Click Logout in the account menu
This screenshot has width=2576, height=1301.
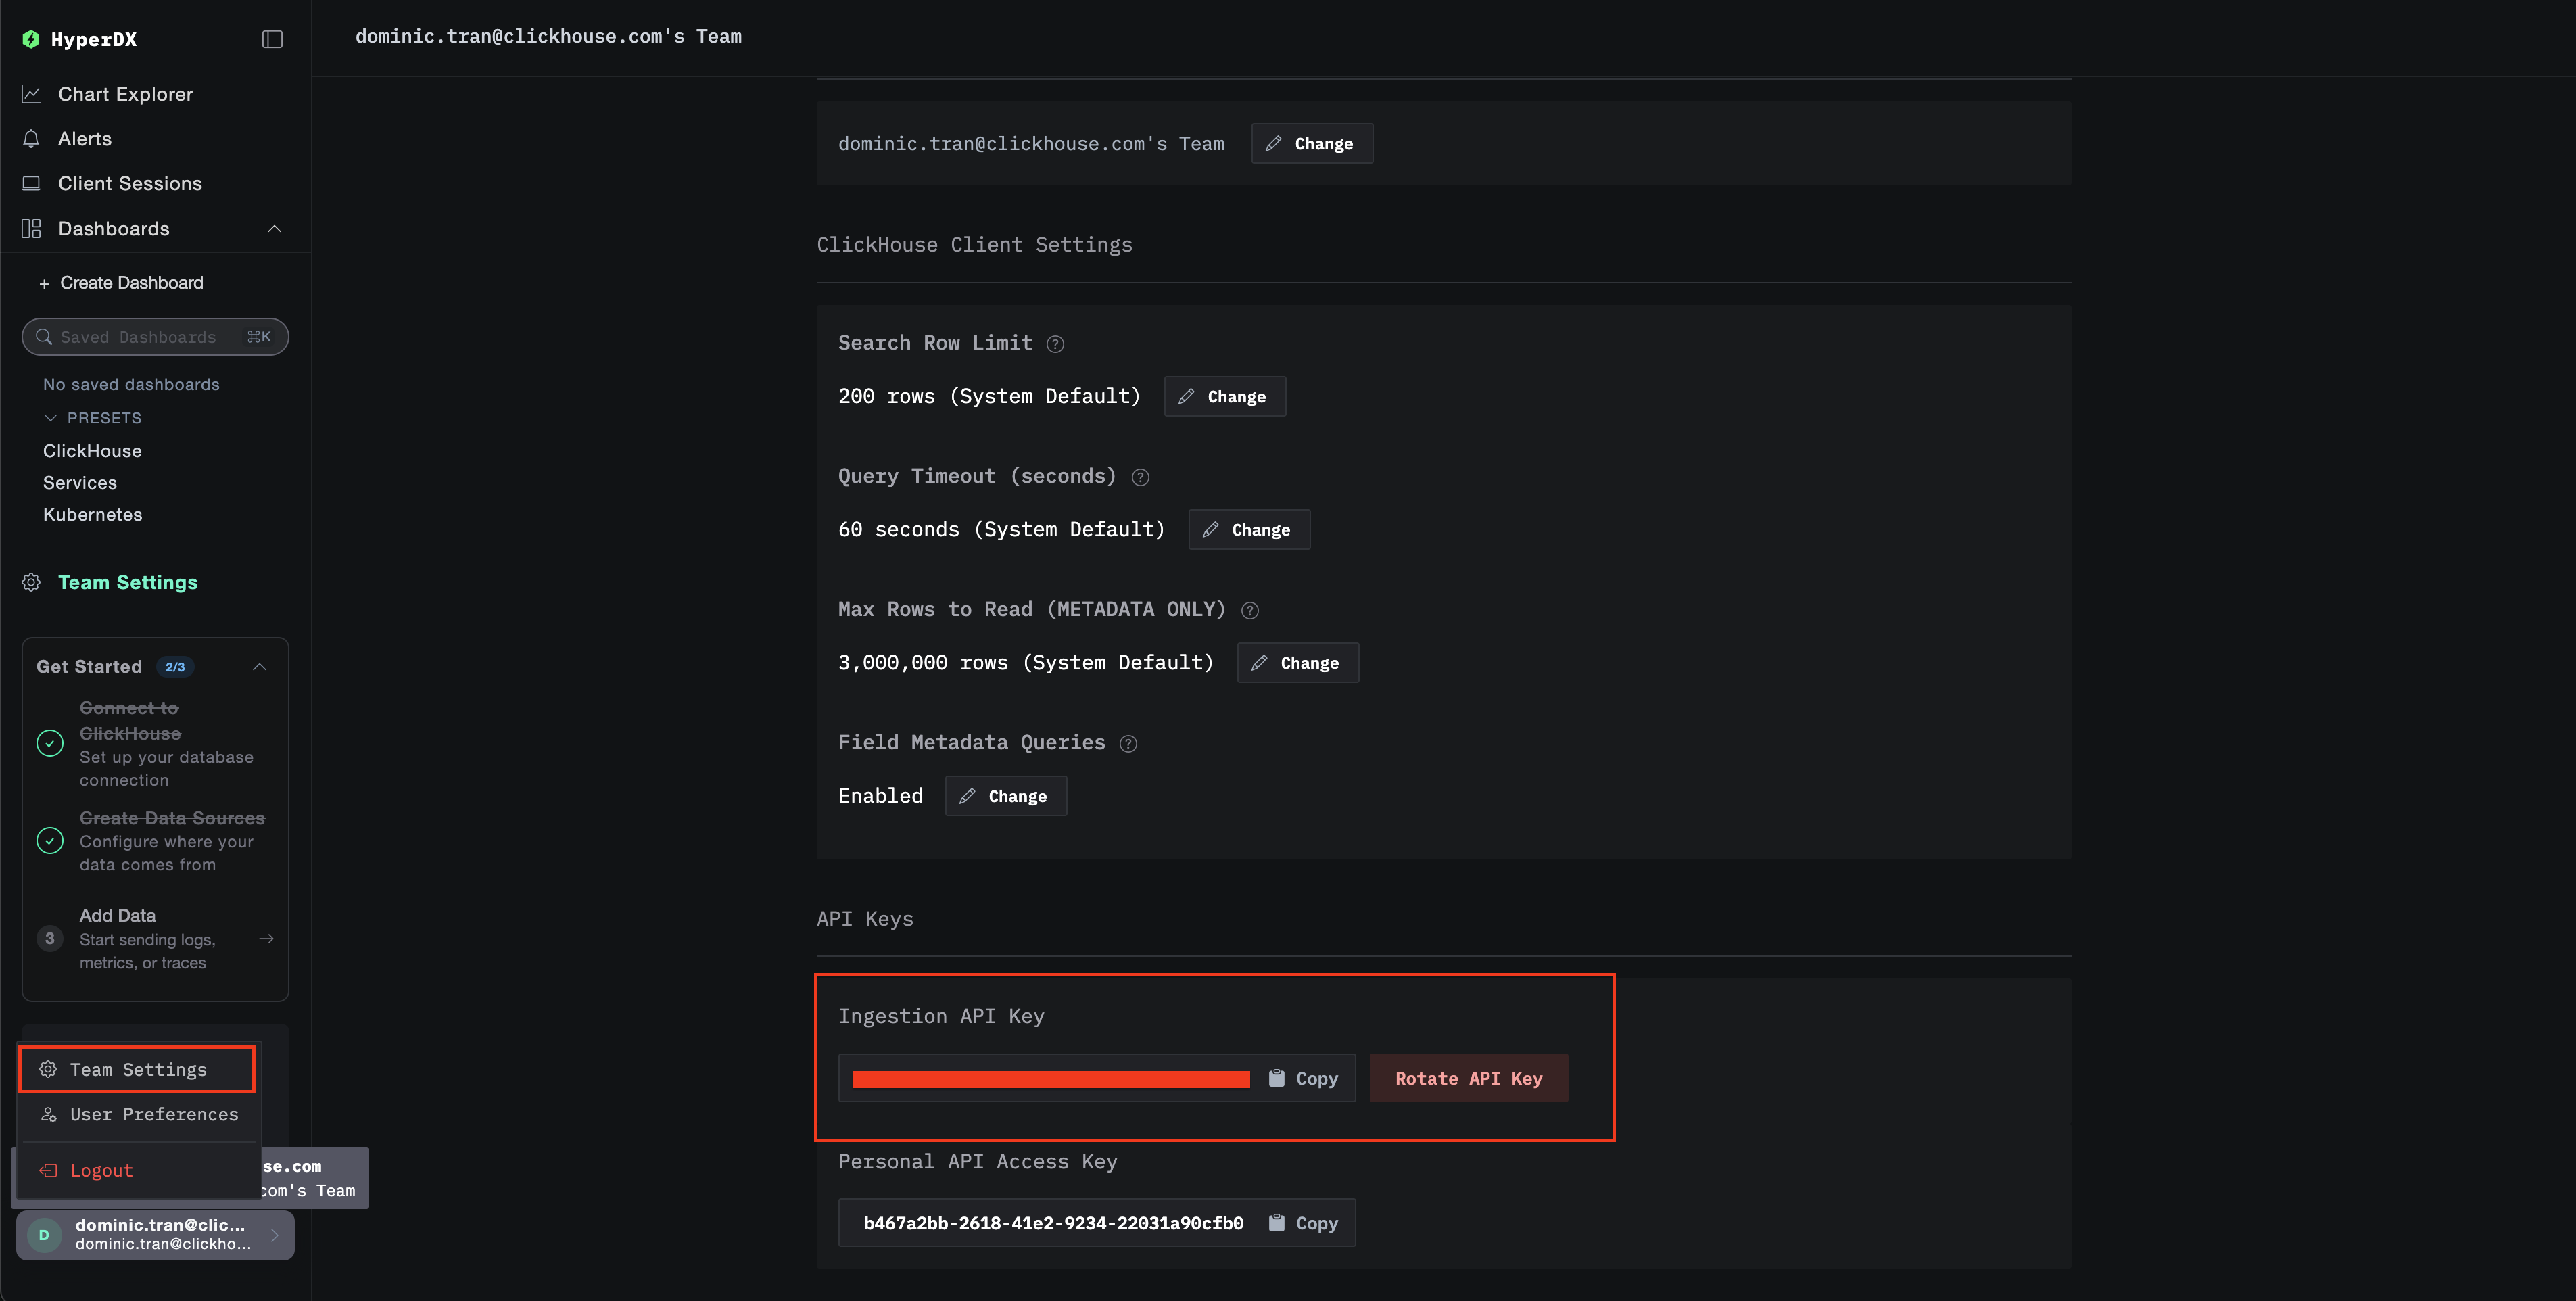(102, 1170)
